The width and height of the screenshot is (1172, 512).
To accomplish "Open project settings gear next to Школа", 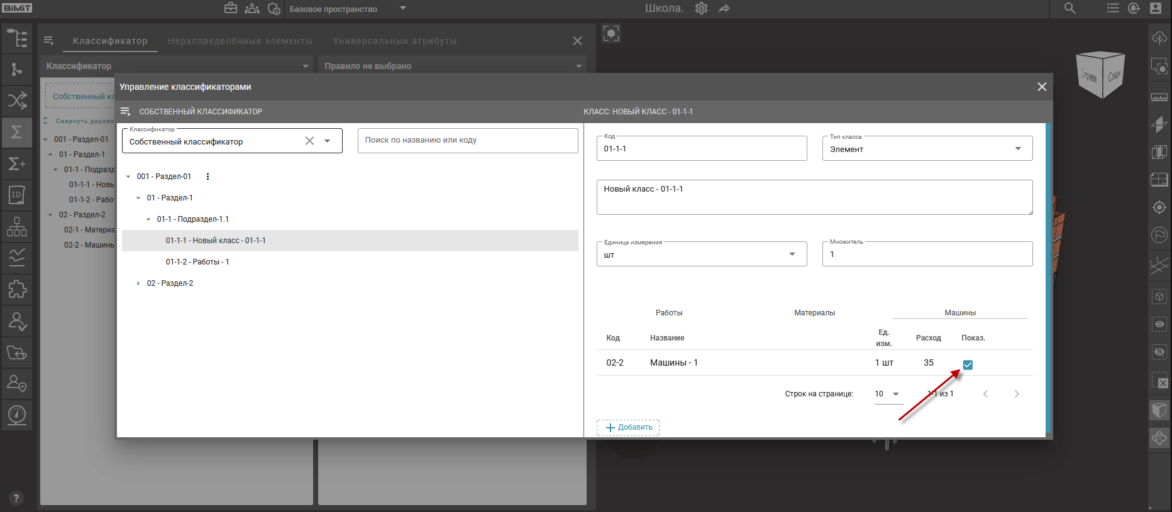I will tap(701, 8).
